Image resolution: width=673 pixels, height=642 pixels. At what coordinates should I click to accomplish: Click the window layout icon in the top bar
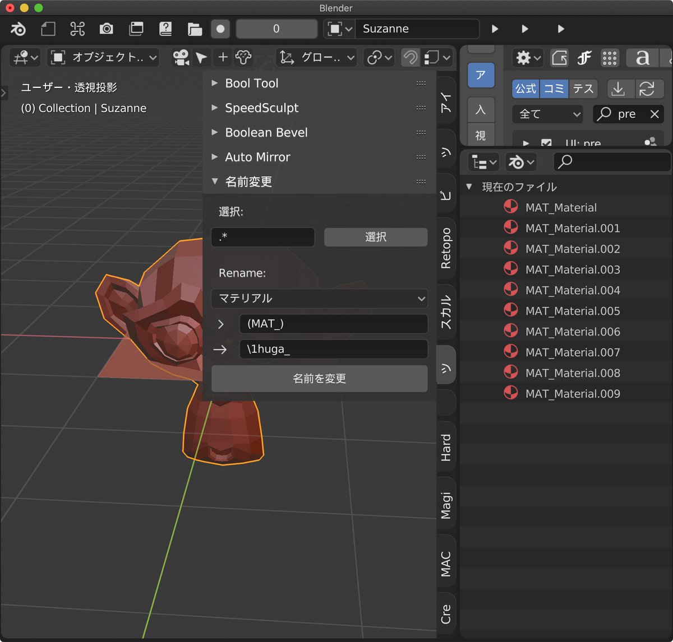pos(136,29)
